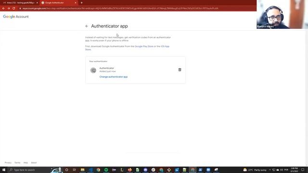This screenshot has width=308, height=173.
Task: Open Cortana circle icon
Action: [x=66, y=170]
